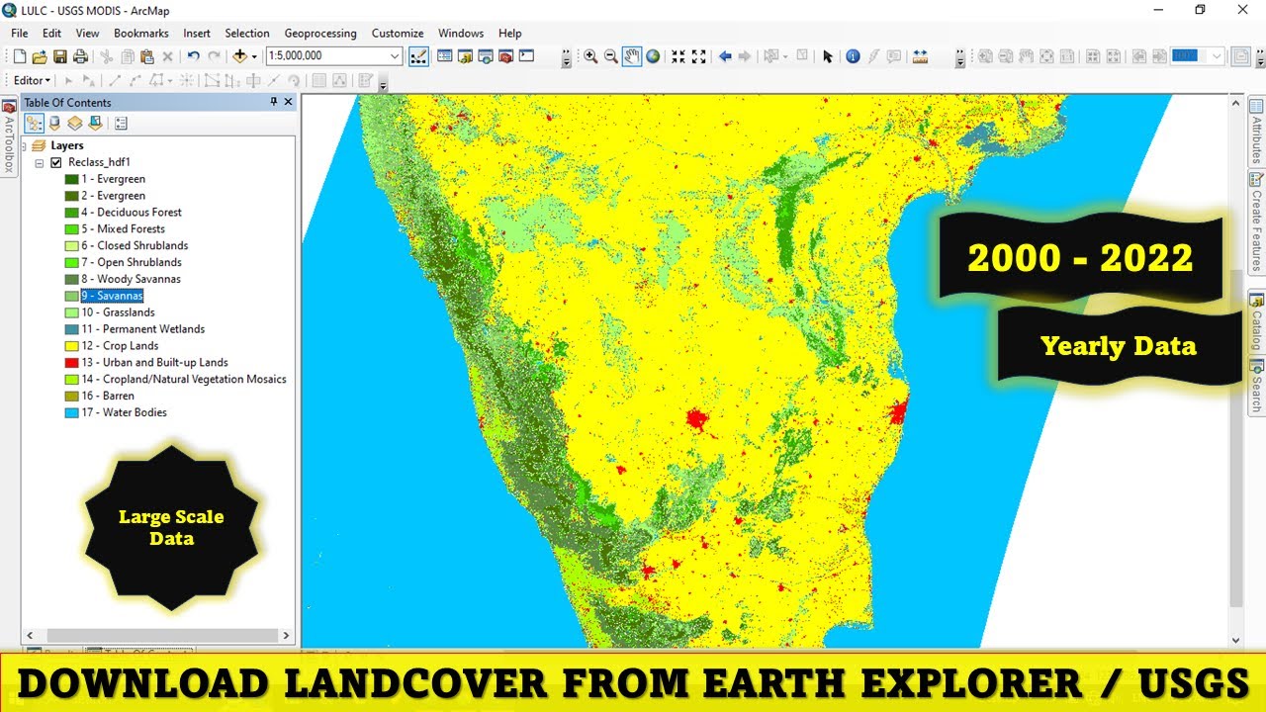Undo the last action
The image size is (1266, 712).
point(193,57)
